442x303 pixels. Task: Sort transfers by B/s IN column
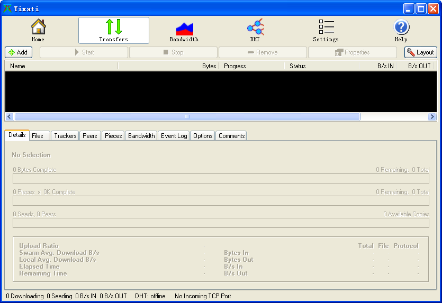click(378, 66)
